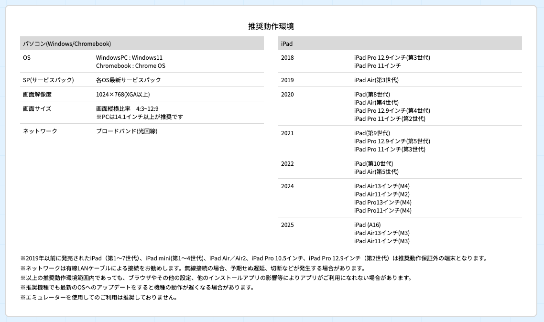Click iPad (A16) in the 2025 row
This screenshot has height=322, width=544.
367,225
